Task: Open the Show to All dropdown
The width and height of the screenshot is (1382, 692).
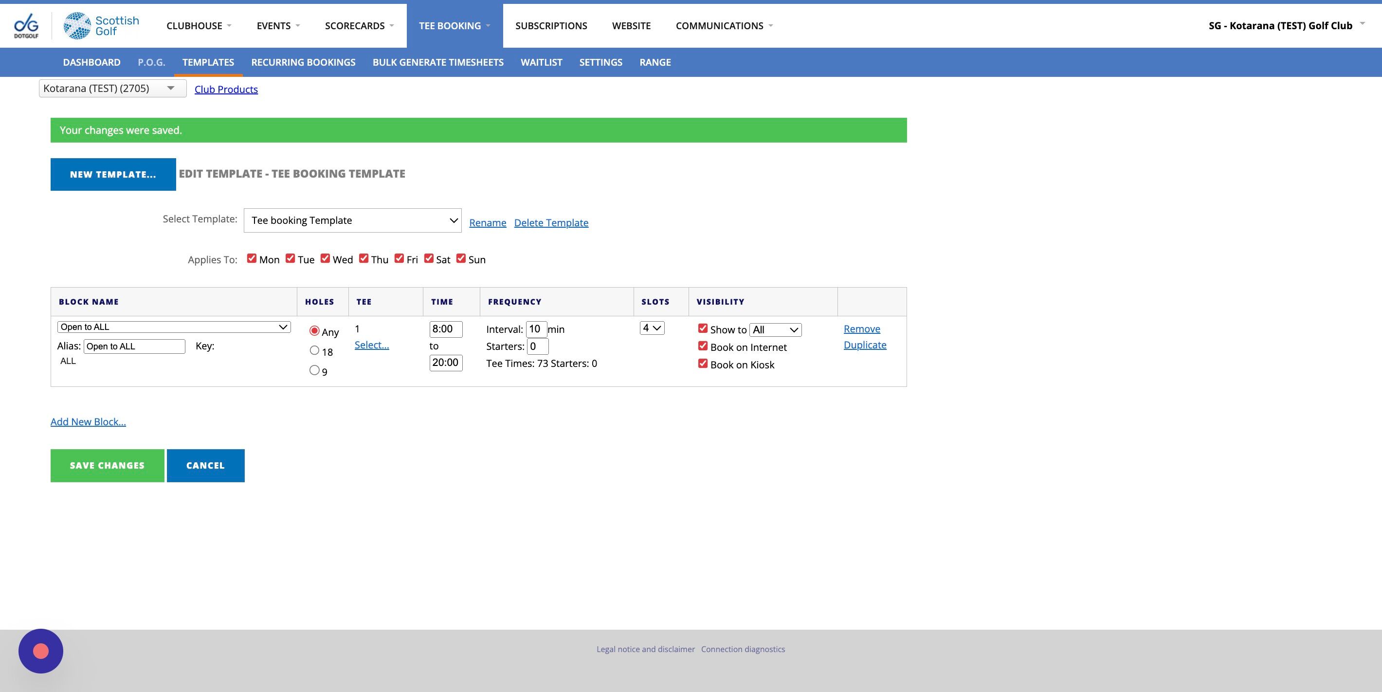Action: click(x=775, y=330)
